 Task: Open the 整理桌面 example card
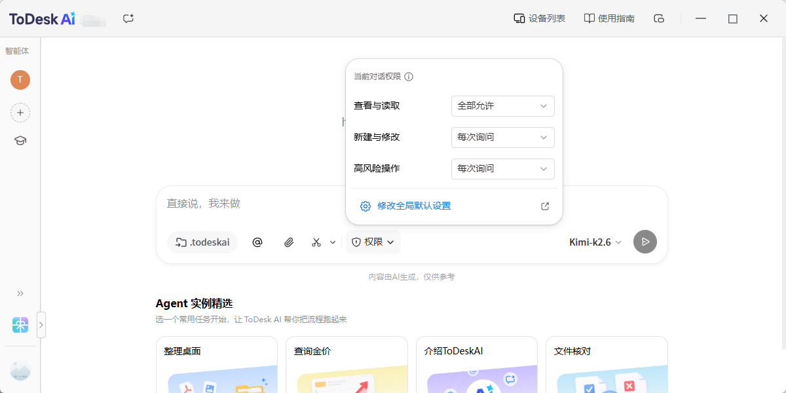217,365
